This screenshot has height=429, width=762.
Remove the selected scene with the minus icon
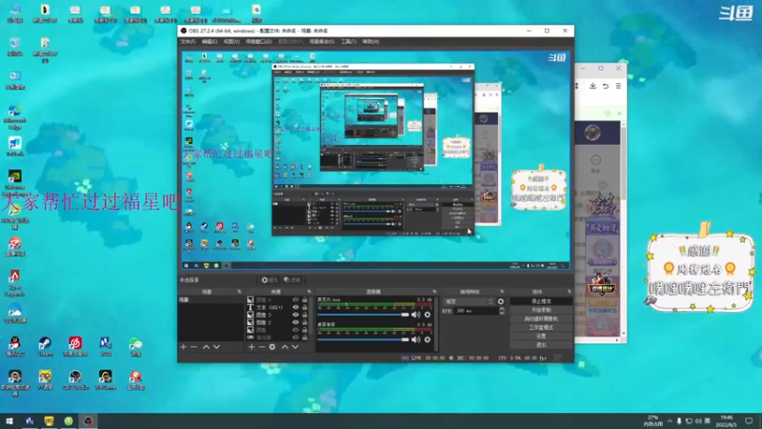193,347
